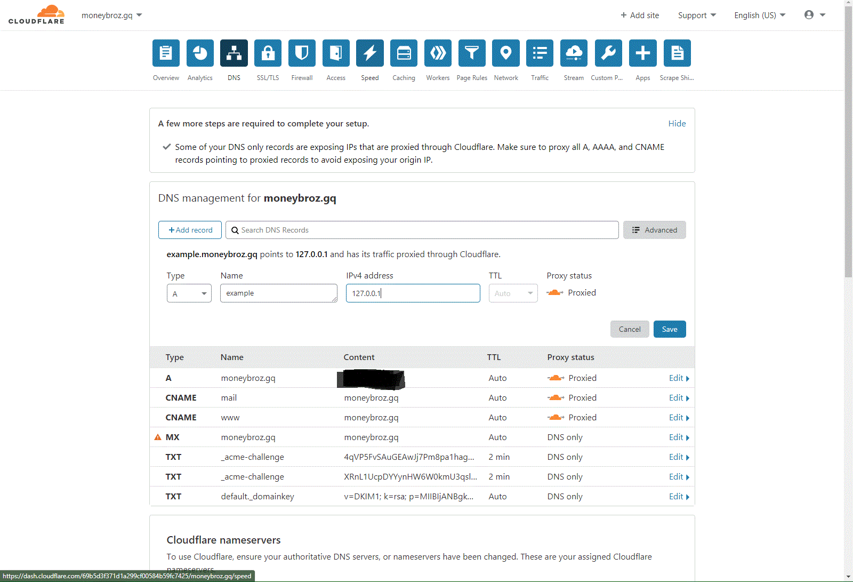Open the Stream cloud icon
This screenshot has height=582, width=853.
pyautogui.click(x=574, y=53)
